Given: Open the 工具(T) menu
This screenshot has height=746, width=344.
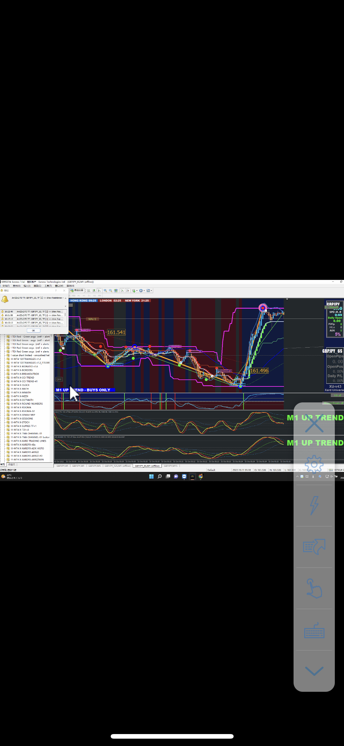Looking at the screenshot, I should pyautogui.click(x=48, y=286).
